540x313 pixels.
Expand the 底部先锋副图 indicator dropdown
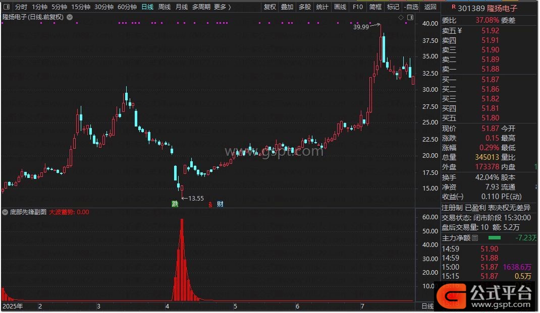pos(5,212)
